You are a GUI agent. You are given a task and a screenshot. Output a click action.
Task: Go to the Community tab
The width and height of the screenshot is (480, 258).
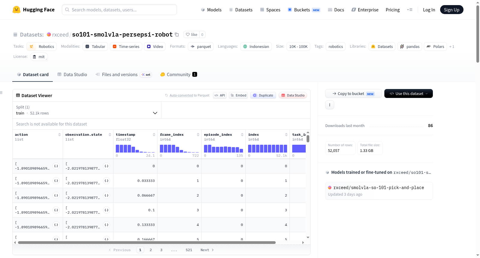[178, 75]
